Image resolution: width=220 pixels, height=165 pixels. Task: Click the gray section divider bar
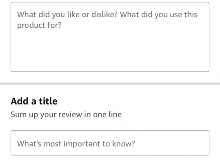[110, 84]
